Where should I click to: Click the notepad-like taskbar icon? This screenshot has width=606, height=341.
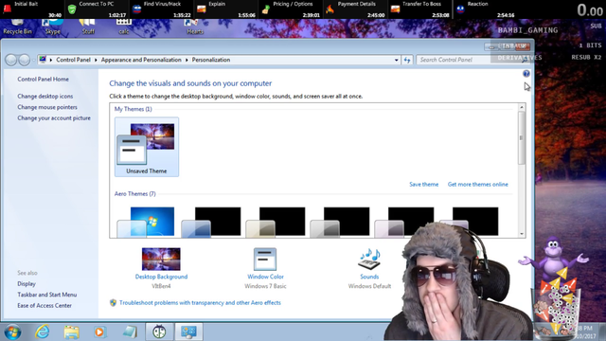click(x=130, y=332)
